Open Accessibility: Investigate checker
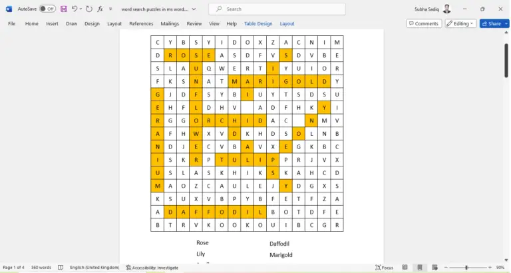This screenshot has width=511, height=273. point(152,268)
